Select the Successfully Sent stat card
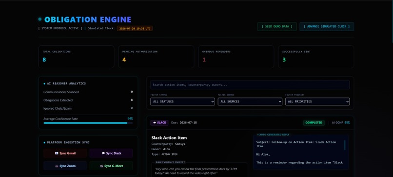 (316, 57)
